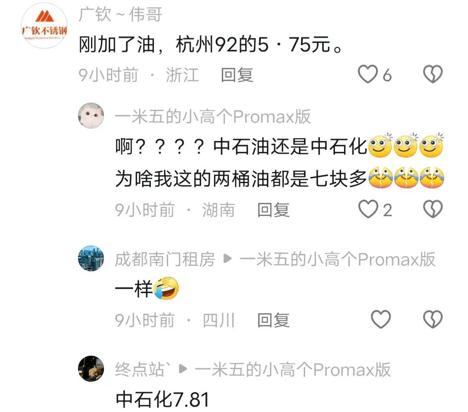Open the white cat avatar profile
This screenshot has height=412, width=468.
point(91,116)
